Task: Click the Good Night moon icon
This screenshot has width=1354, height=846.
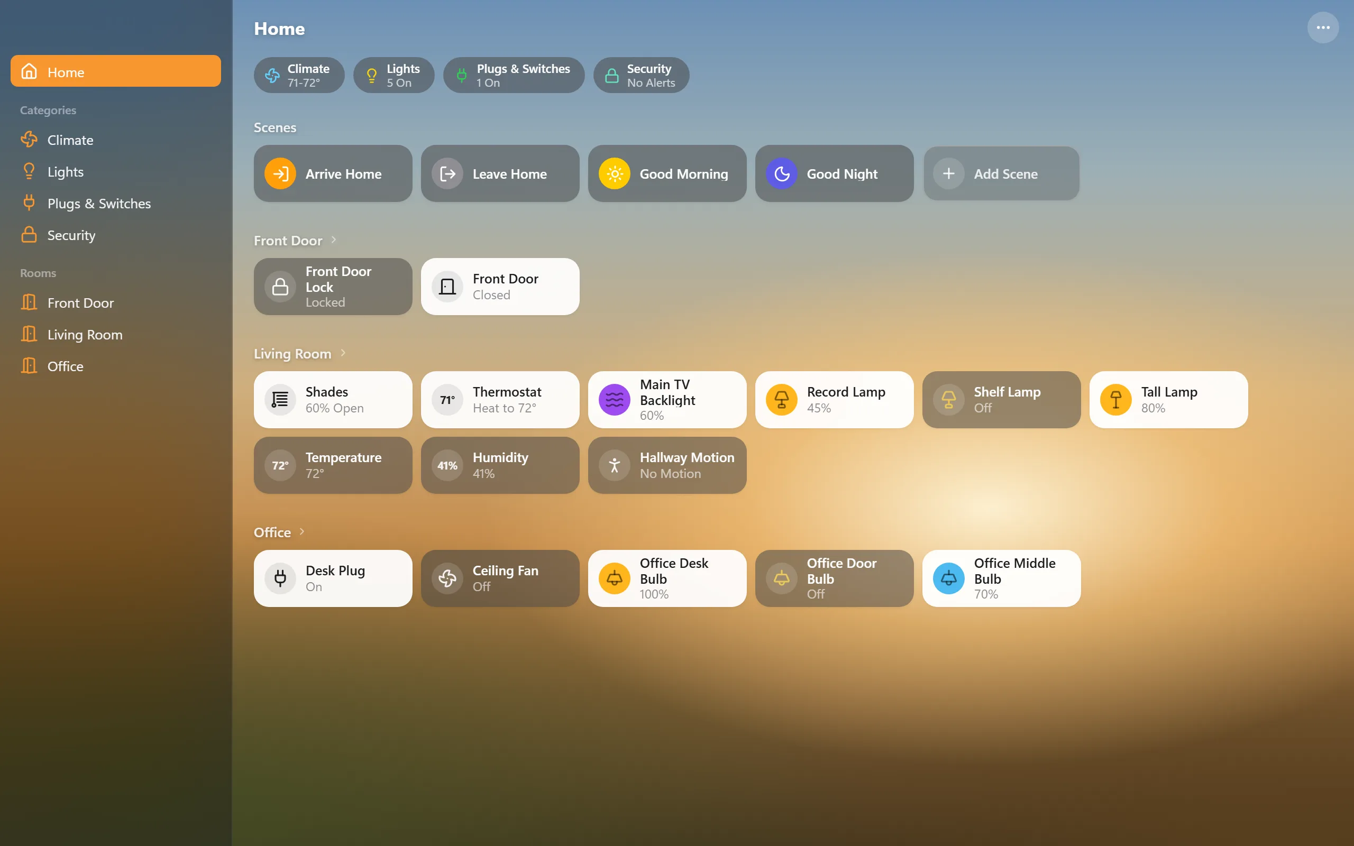Action: (x=782, y=174)
